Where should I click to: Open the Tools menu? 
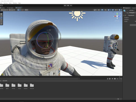[10, 3]
